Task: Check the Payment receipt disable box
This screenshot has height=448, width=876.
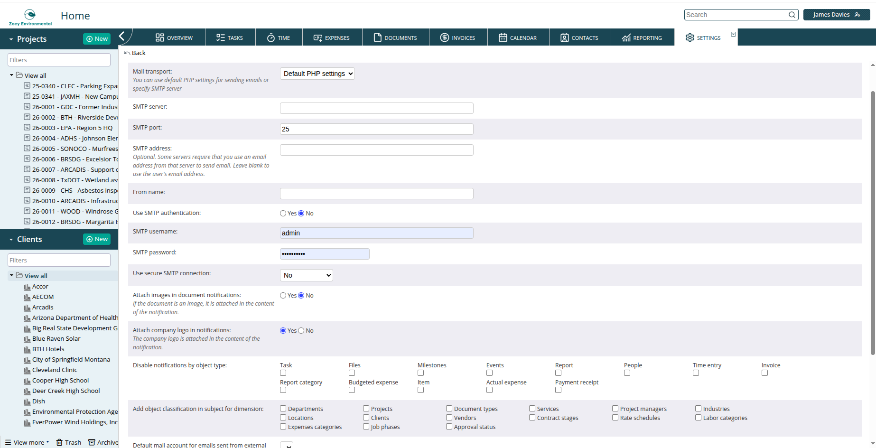Action: [x=559, y=390]
